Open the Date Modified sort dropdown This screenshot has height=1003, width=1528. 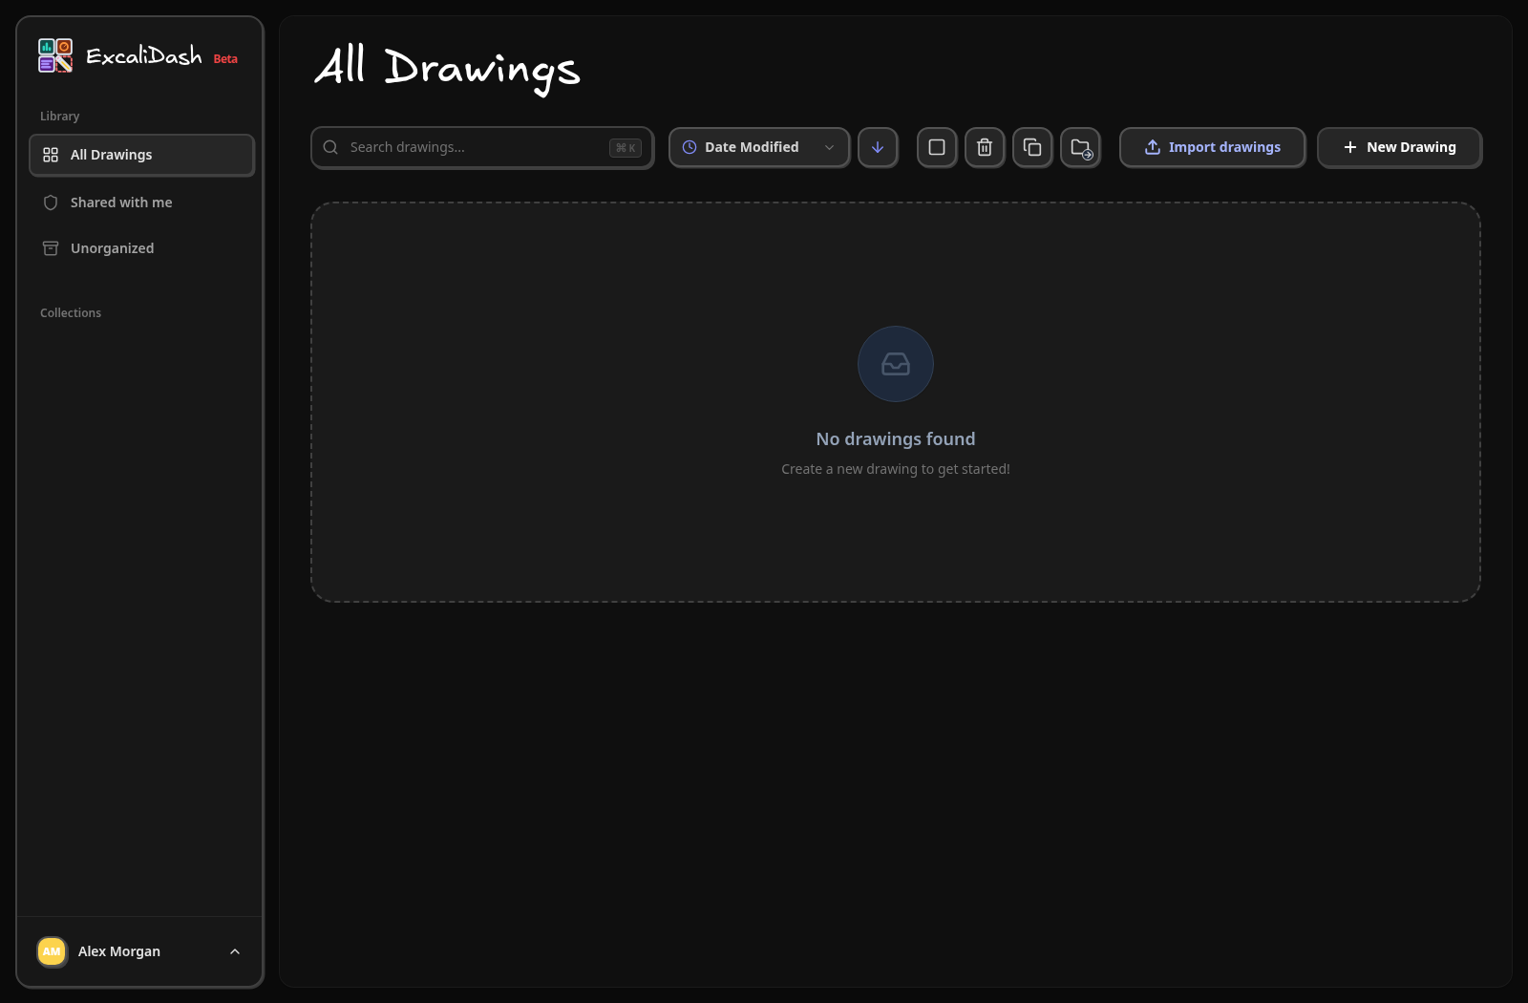pos(759,147)
